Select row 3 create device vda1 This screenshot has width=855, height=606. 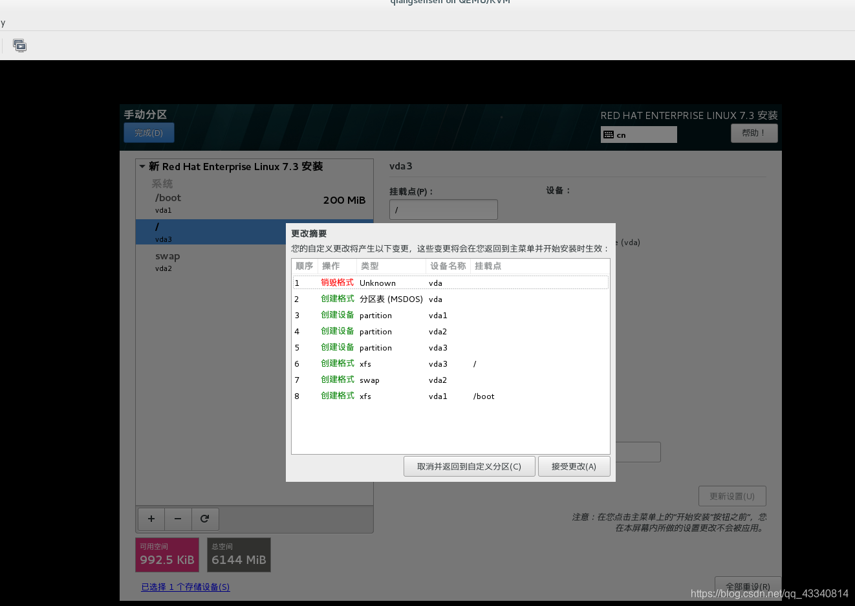click(451, 315)
